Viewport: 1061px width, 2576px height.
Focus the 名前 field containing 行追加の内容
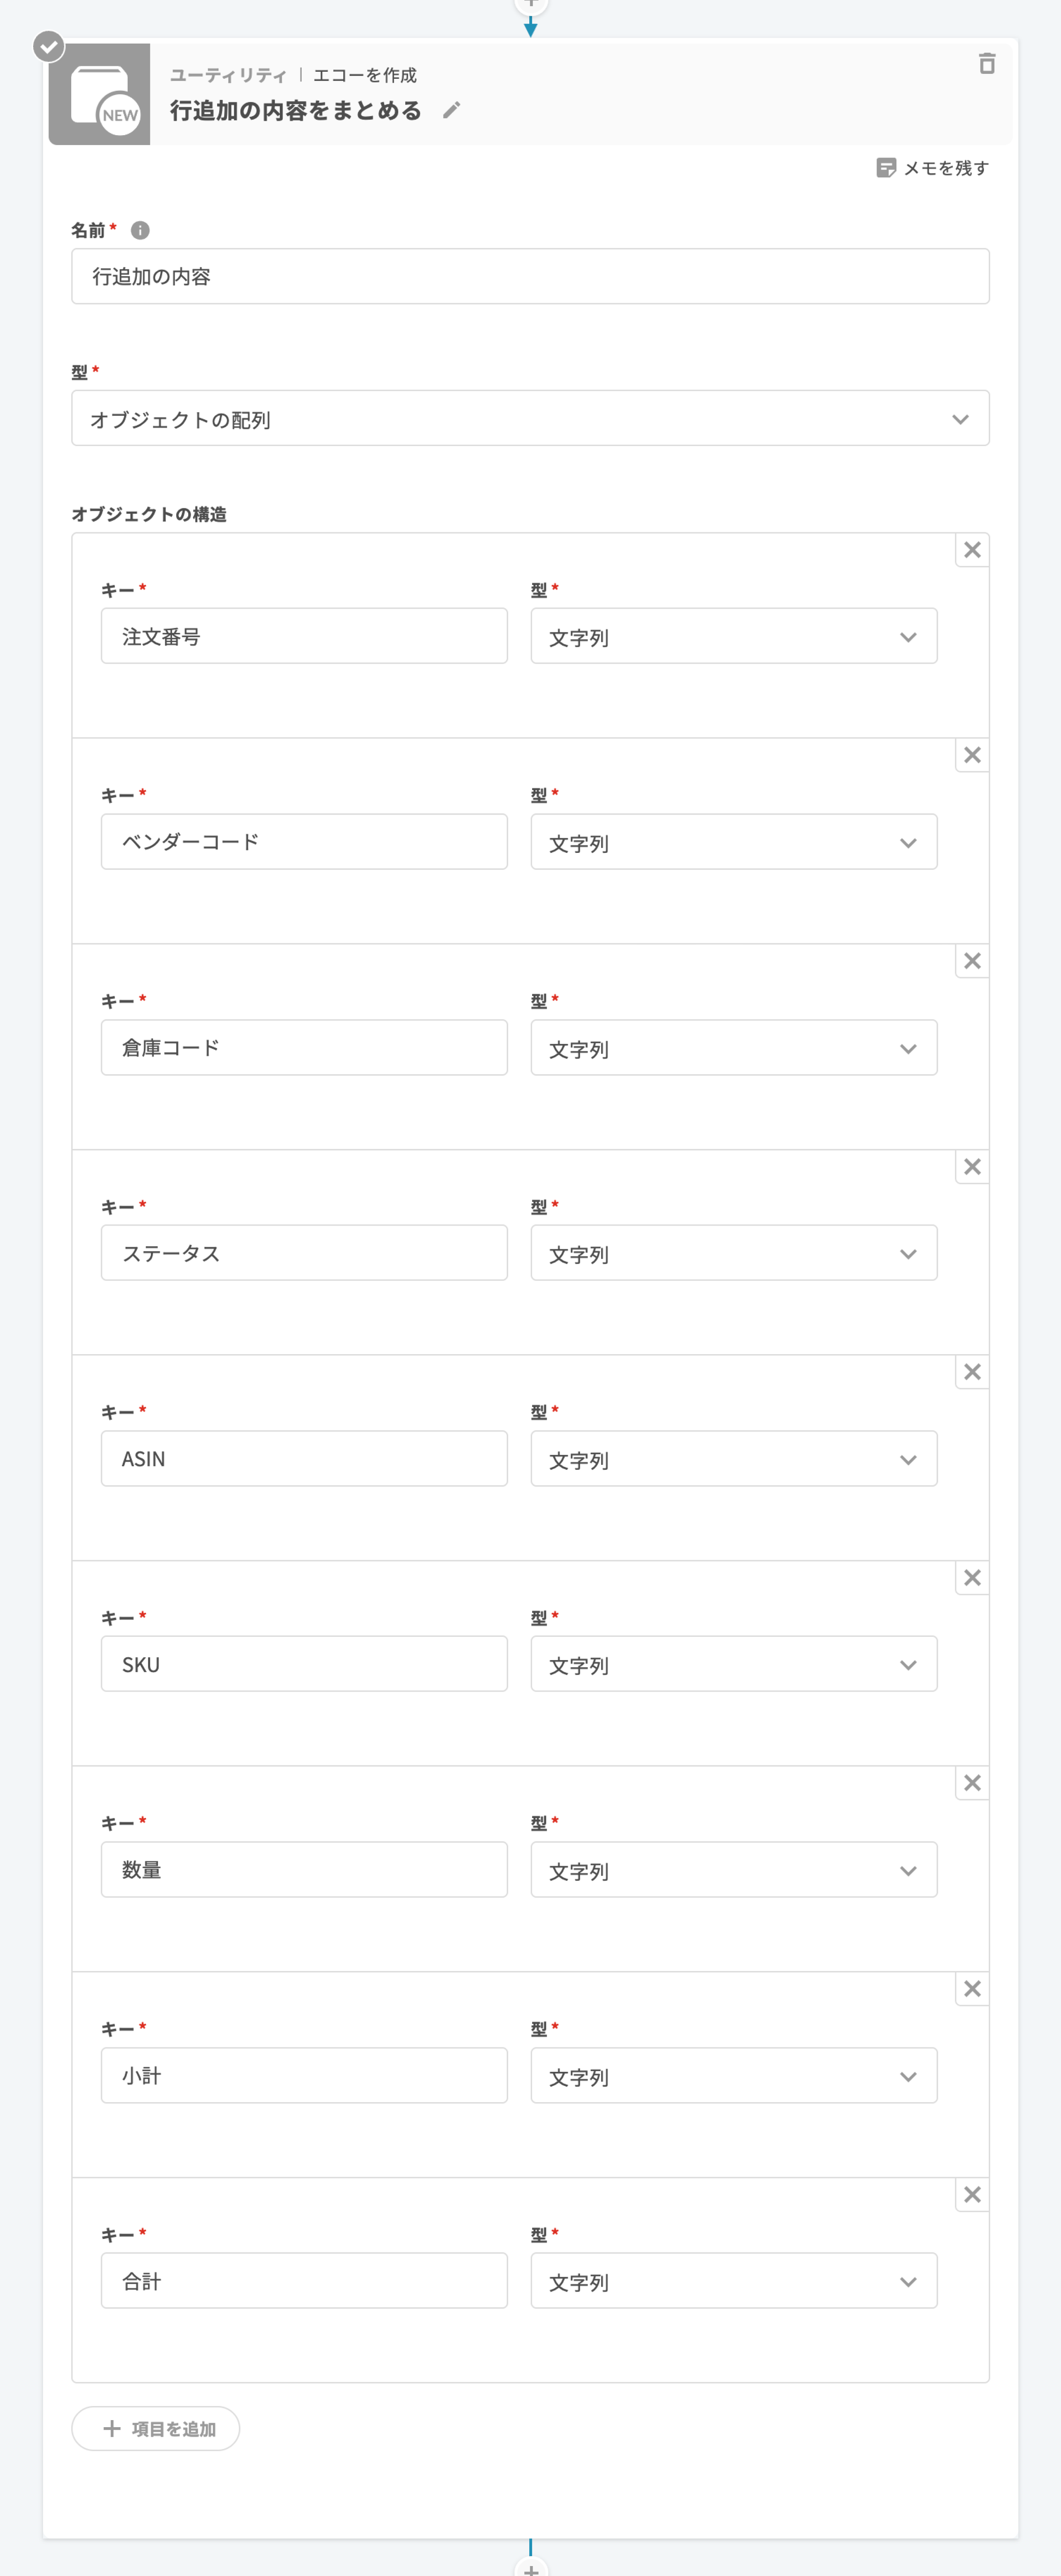(530, 277)
